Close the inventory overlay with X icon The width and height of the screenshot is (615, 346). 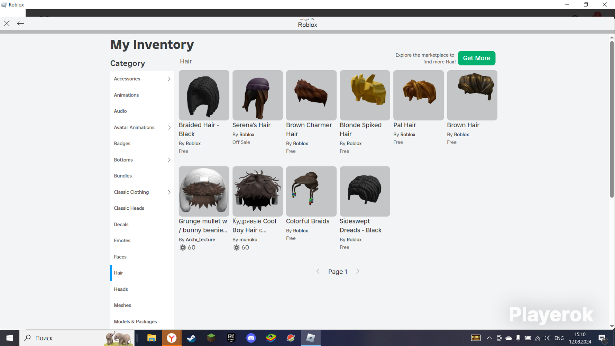(7, 24)
